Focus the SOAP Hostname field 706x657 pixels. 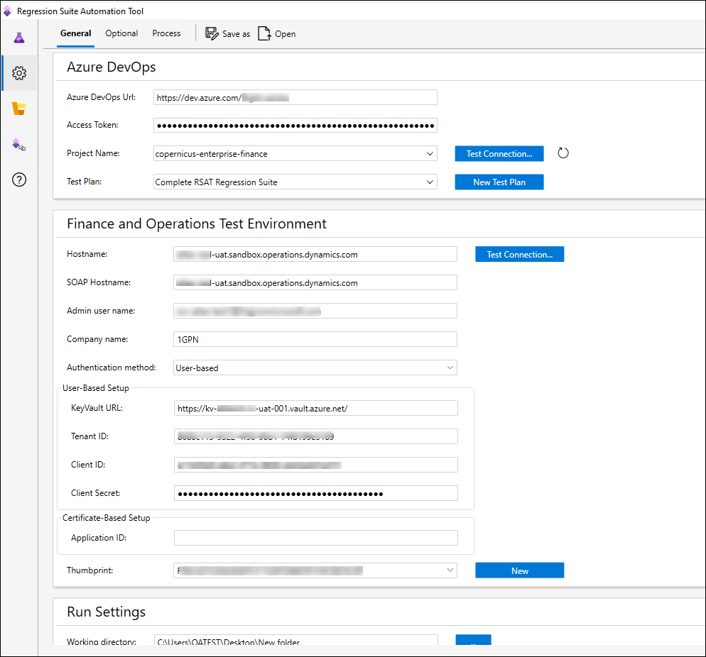tap(315, 283)
